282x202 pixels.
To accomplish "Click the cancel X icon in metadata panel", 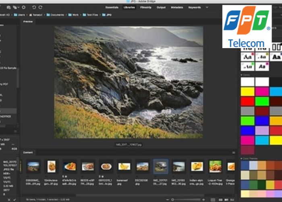I will click(7, 199).
